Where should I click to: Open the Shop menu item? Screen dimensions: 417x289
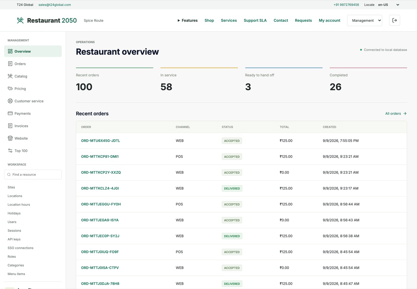[209, 20]
